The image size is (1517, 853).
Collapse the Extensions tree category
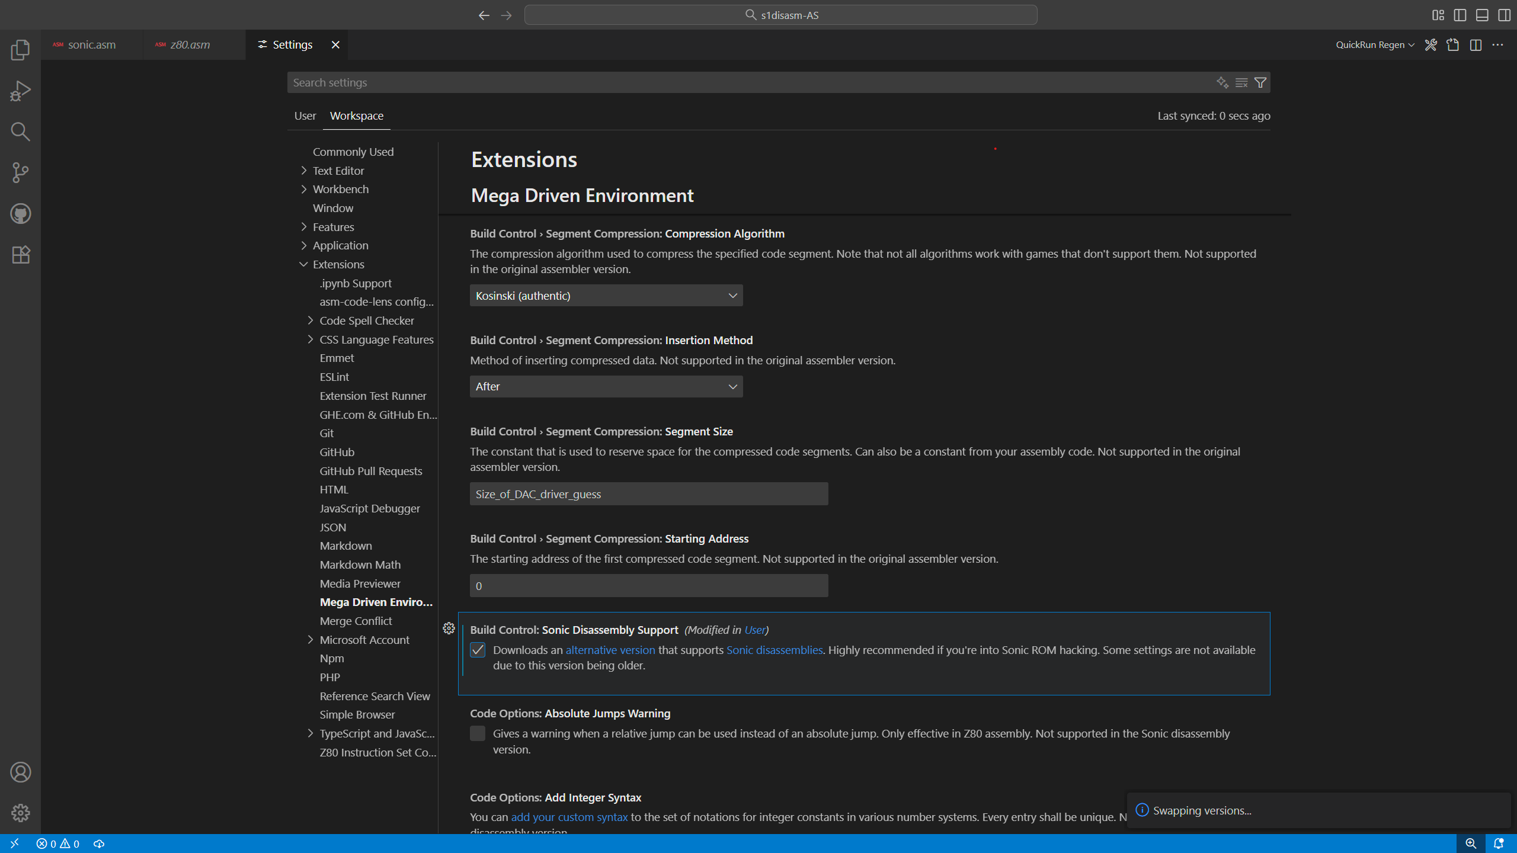304,264
